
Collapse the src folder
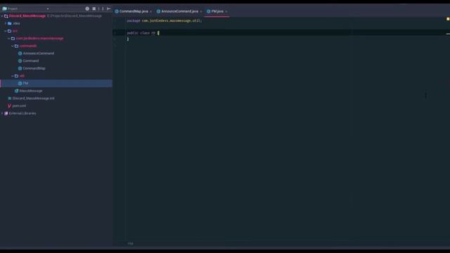(6, 31)
